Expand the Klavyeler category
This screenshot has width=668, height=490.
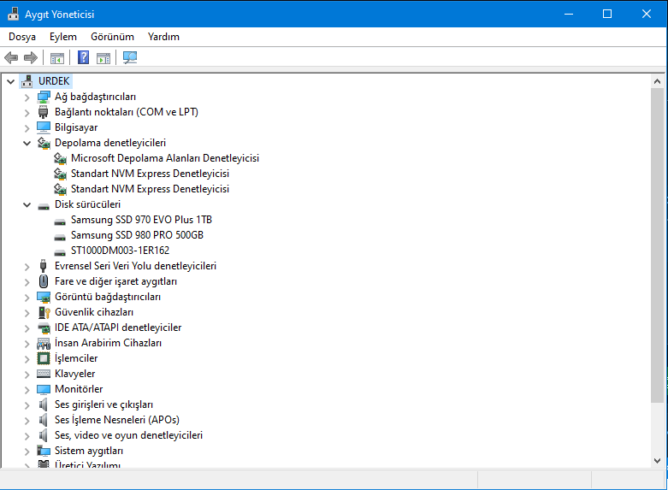tap(27, 374)
